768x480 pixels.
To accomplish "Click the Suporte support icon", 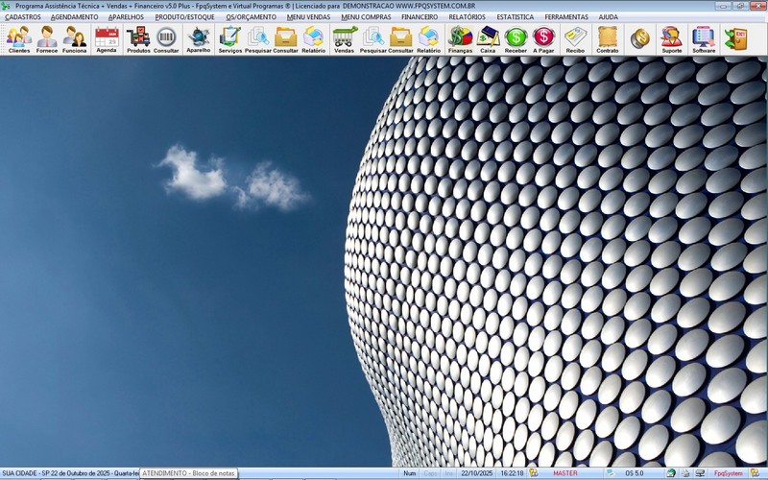I will tap(672, 38).
